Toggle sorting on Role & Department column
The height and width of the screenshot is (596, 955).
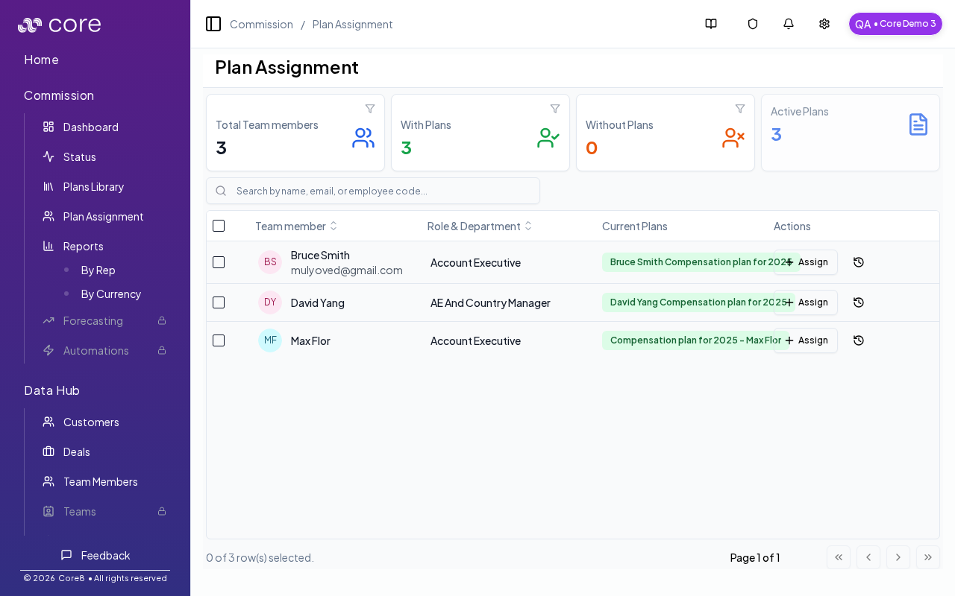pyautogui.click(x=528, y=226)
